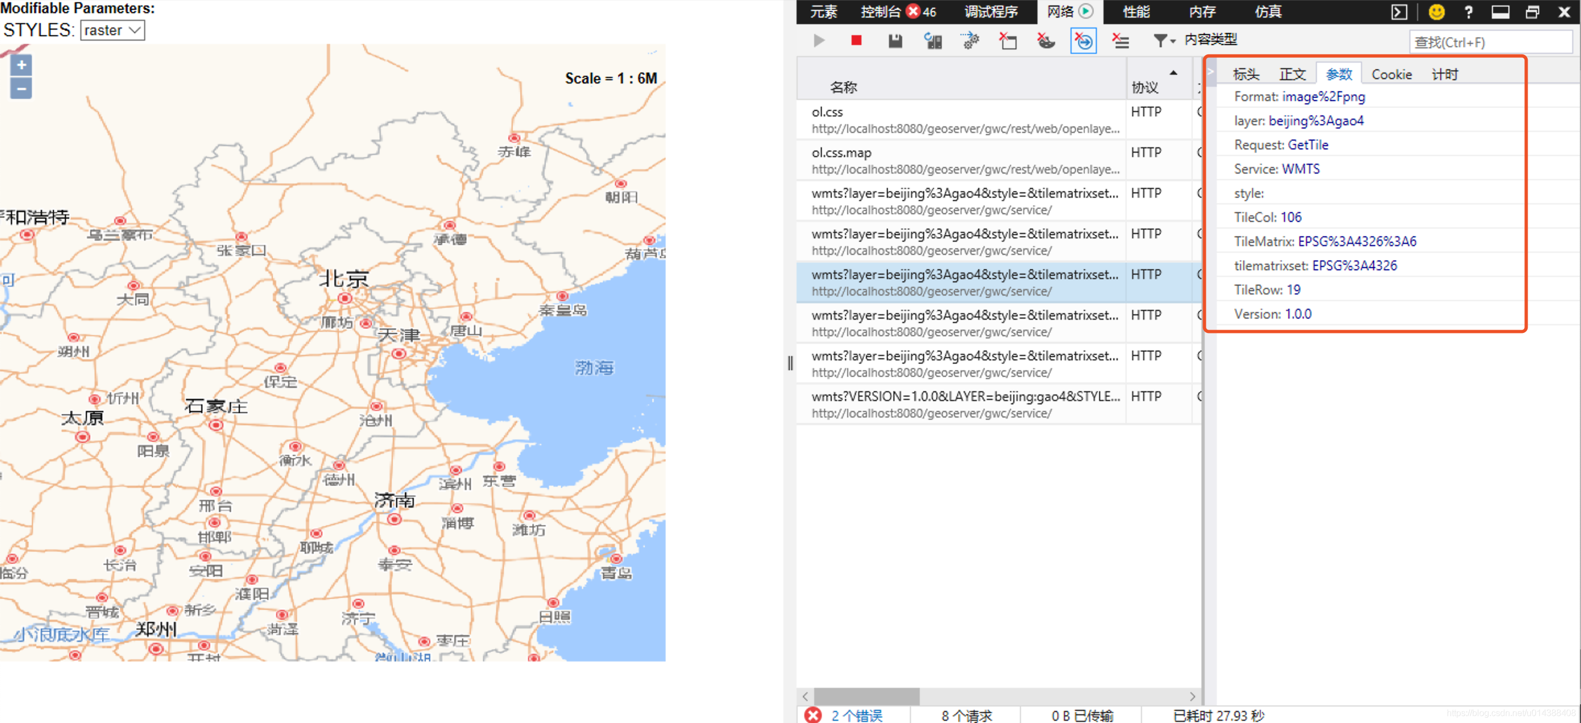
Task: Open the filter dropdown arrow
Action: coord(1172,41)
